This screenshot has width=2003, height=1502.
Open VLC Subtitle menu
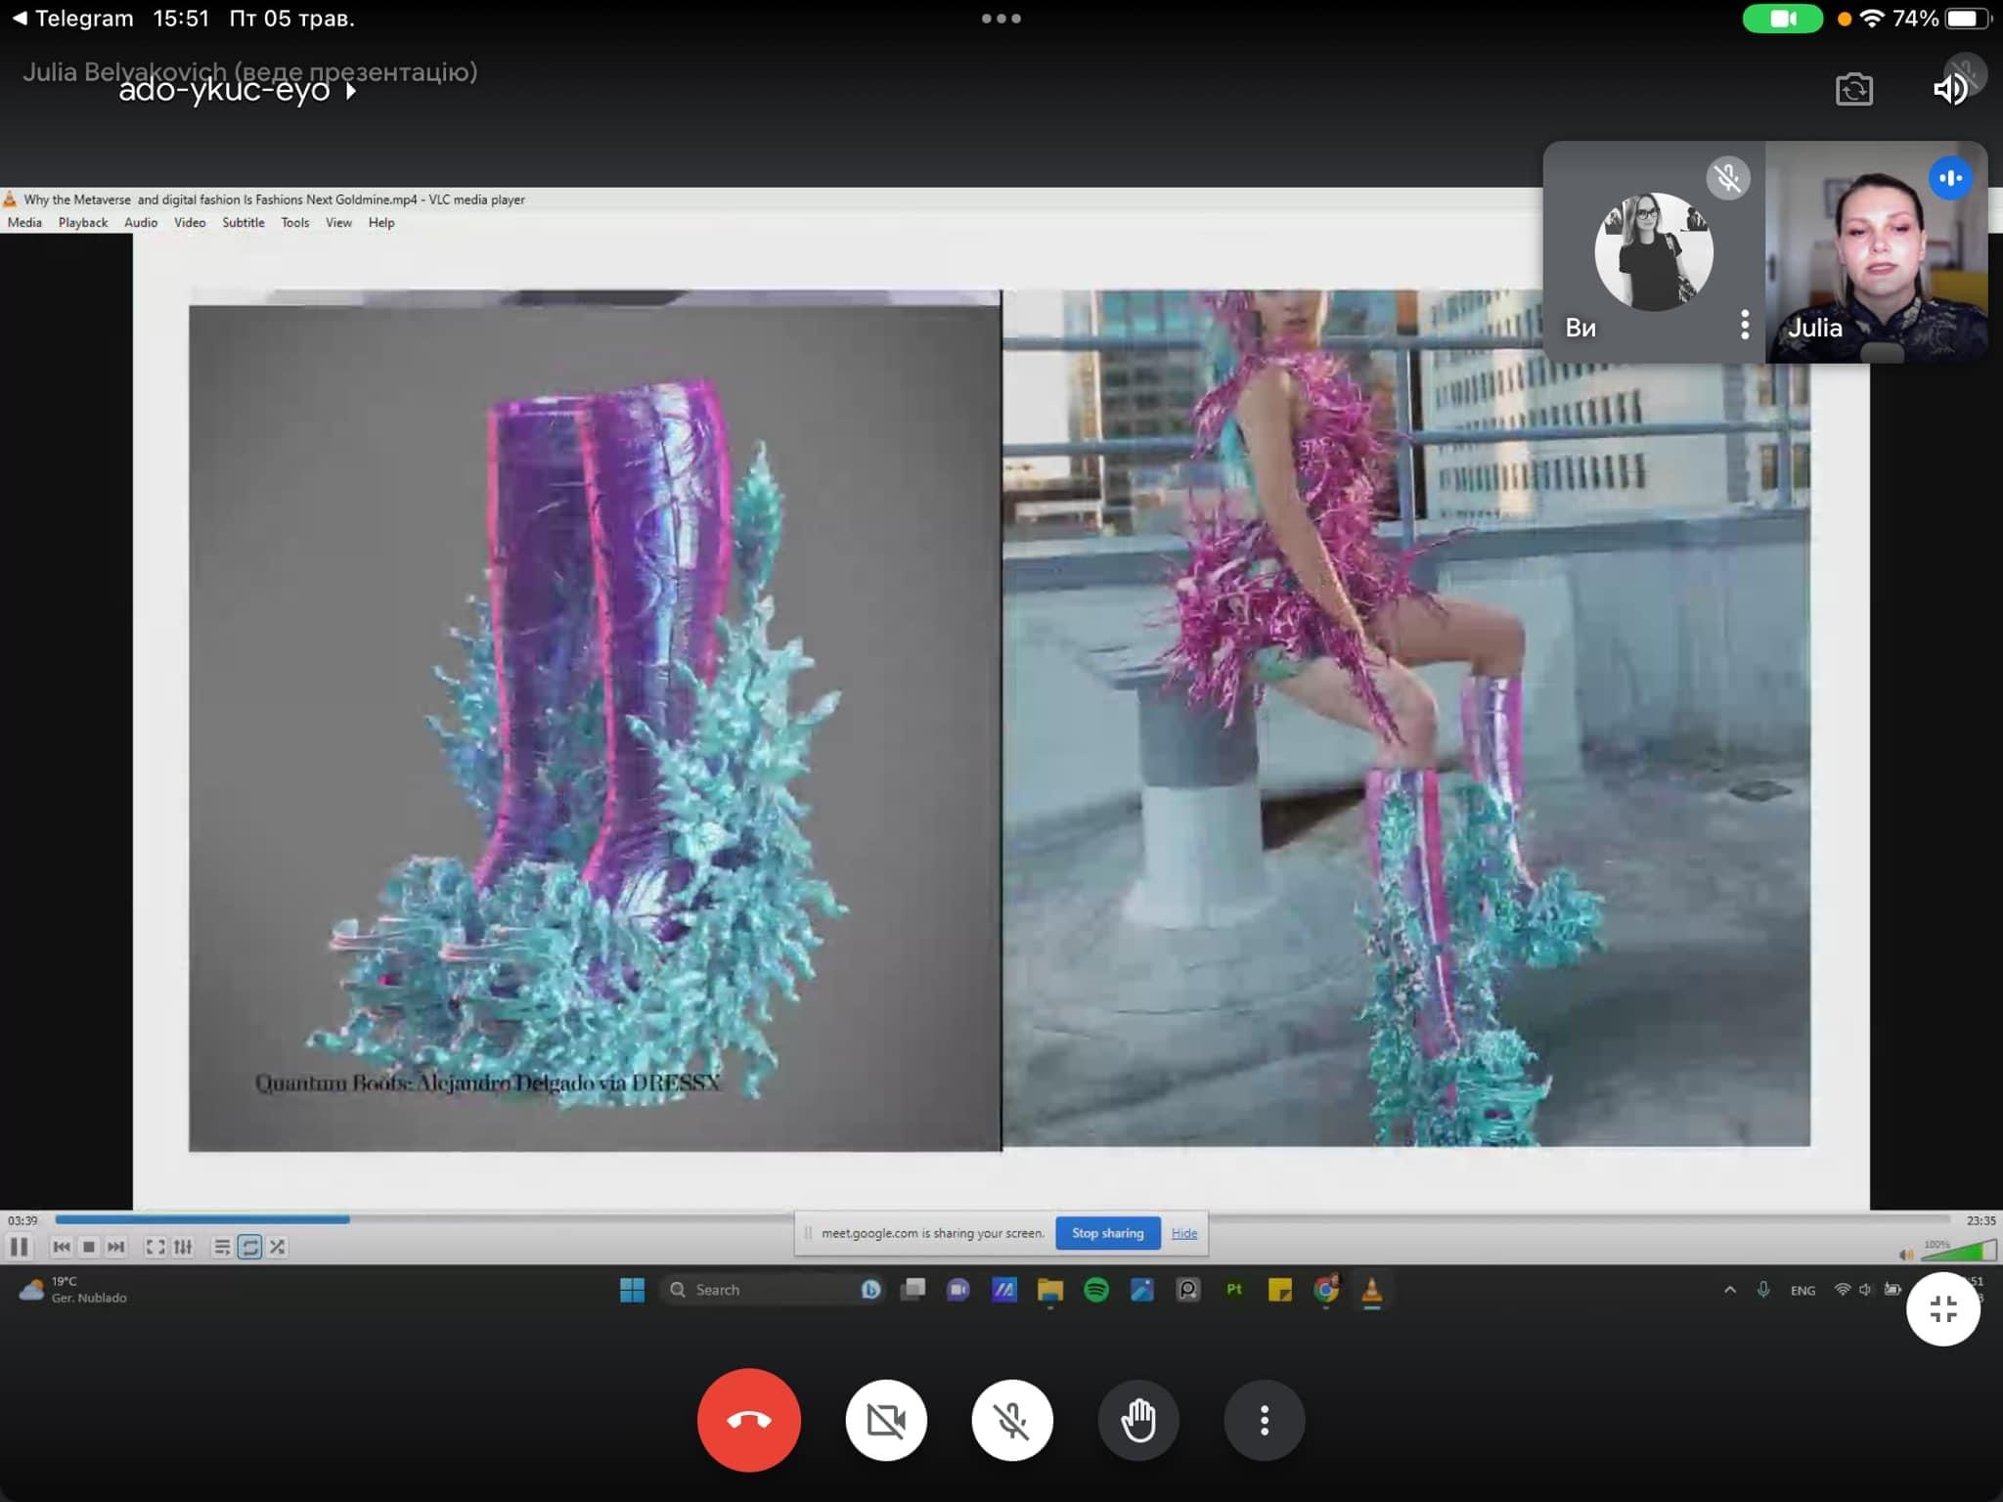[244, 223]
